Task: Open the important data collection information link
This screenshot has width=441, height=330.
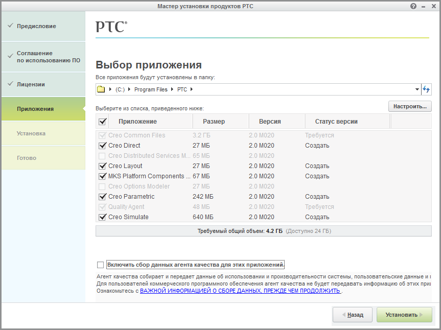Action: [241, 291]
